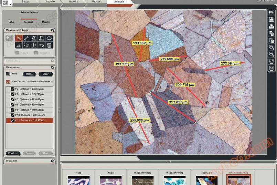Image resolution: width=277 pixels, height=185 pixels.
Task: Toggle the Hide measurements checkbox
Action: [8, 74]
